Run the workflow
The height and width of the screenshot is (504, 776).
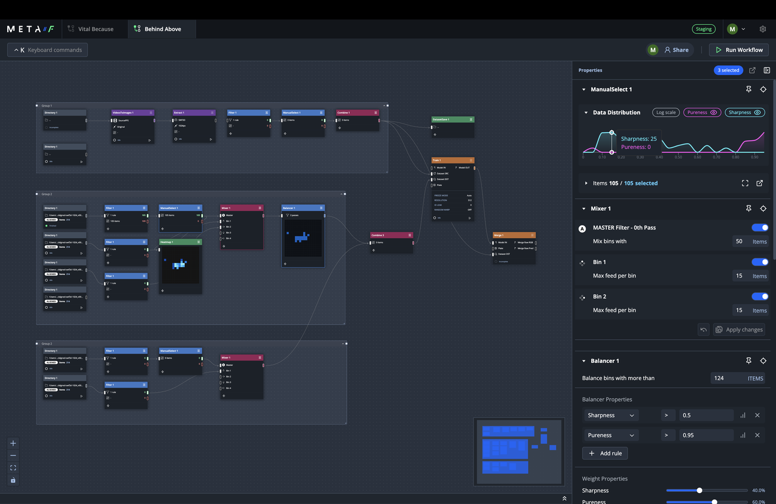[x=739, y=50]
